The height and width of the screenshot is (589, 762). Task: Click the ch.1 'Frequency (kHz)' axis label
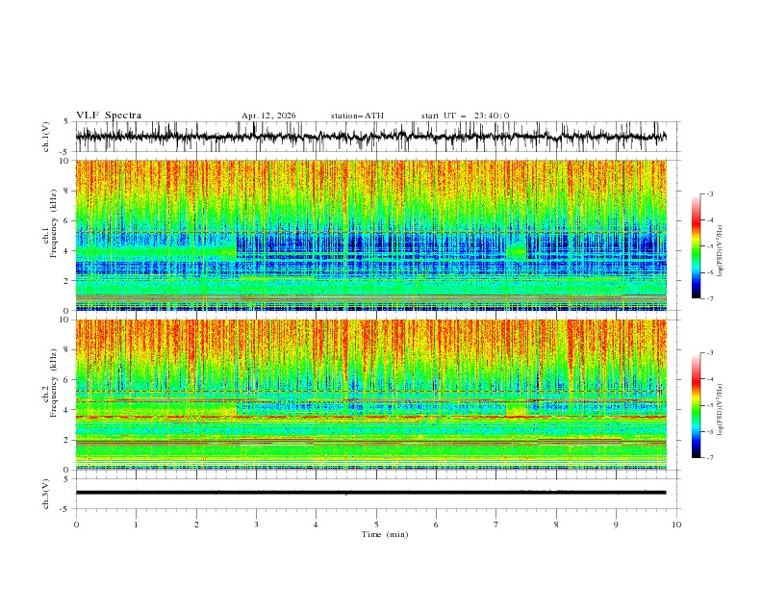[54, 221]
